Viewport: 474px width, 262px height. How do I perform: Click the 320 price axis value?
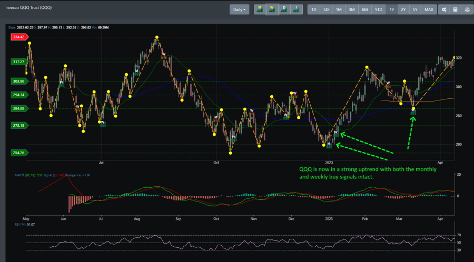click(x=459, y=58)
